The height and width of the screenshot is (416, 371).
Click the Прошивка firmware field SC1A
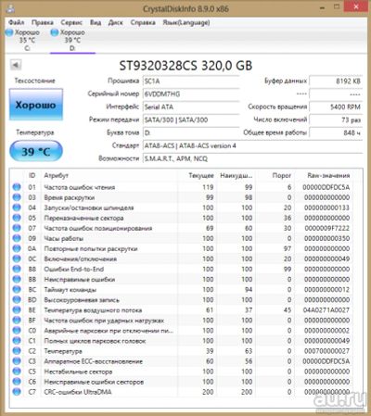pyautogui.click(x=191, y=81)
